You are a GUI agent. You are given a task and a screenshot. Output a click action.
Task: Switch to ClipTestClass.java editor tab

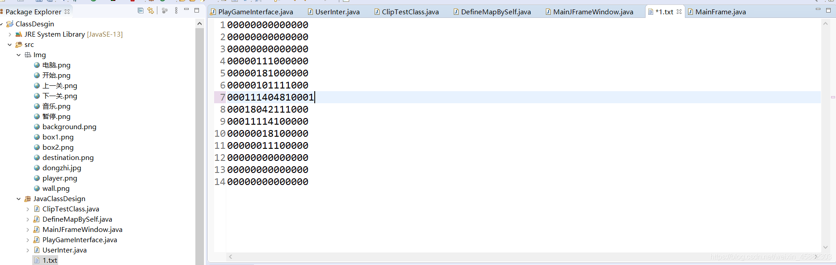pos(406,12)
